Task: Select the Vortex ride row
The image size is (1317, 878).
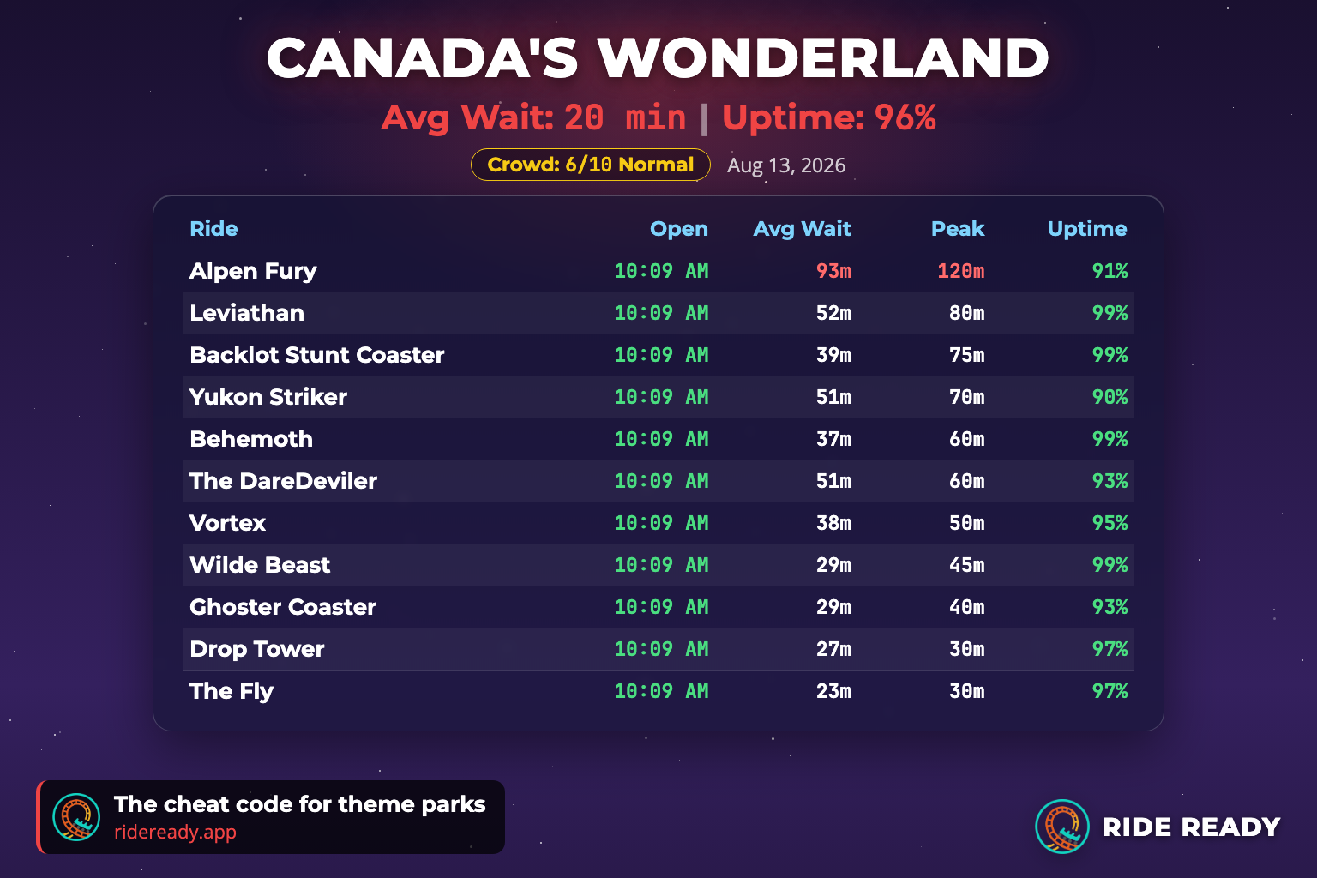Action: (x=658, y=523)
